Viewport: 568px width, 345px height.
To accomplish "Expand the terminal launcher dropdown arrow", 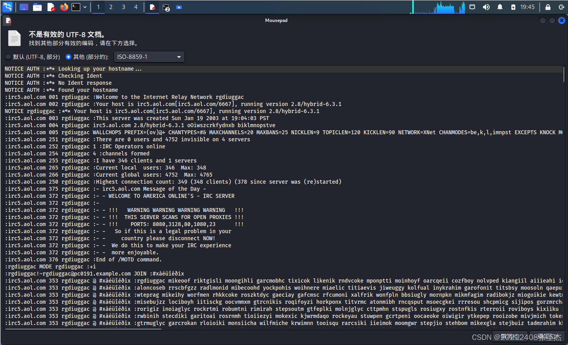I will [85, 7].
